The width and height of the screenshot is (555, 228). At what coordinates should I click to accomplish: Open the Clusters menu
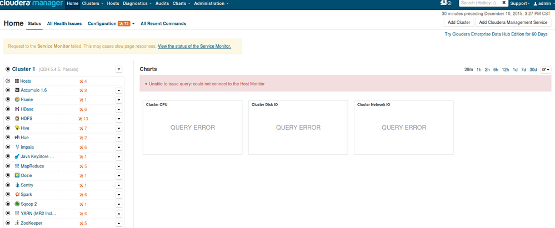(x=92, y=3)
